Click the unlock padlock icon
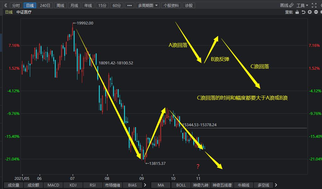The width and height of the screenshot is (322, 189). point(297,12)
